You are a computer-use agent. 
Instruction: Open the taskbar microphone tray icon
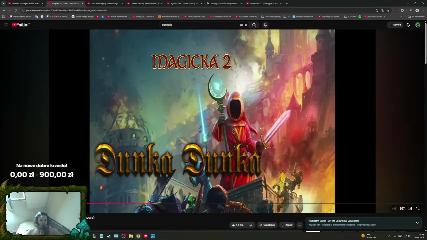pos(395,236)
